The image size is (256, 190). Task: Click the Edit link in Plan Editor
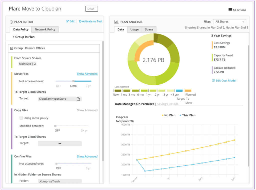[72, 21]
